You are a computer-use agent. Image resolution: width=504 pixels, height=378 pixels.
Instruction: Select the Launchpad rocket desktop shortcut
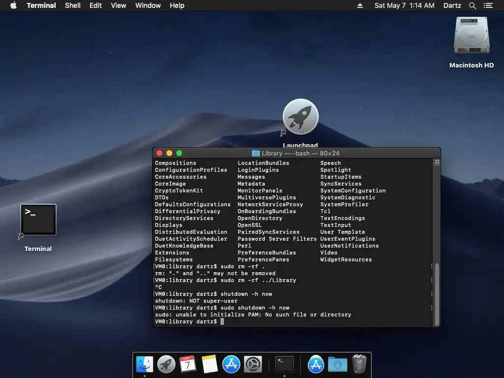click(301, 117)
